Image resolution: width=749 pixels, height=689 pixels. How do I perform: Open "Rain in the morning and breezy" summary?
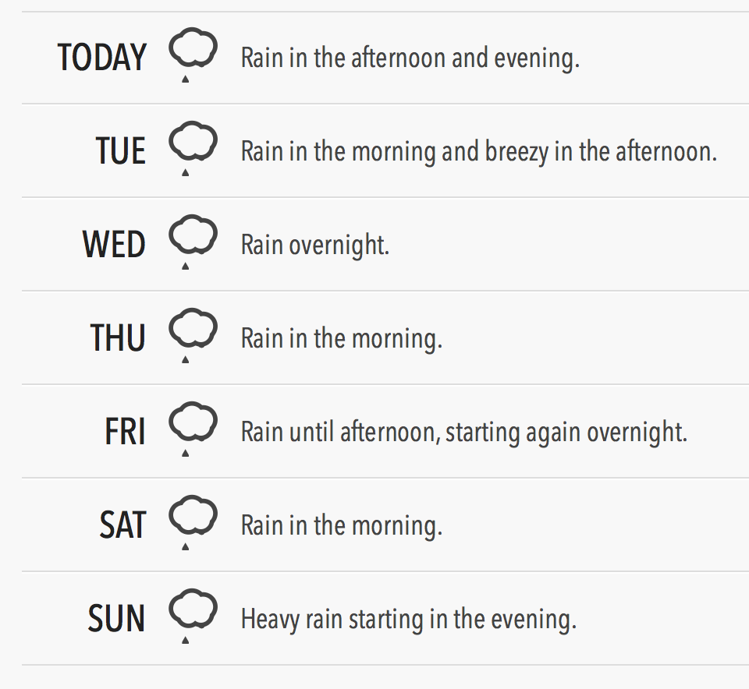point(478,151)
